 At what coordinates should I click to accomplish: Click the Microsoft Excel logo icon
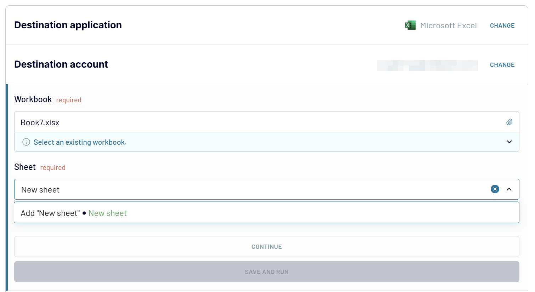pyautogui.click(x=410, y=25)
